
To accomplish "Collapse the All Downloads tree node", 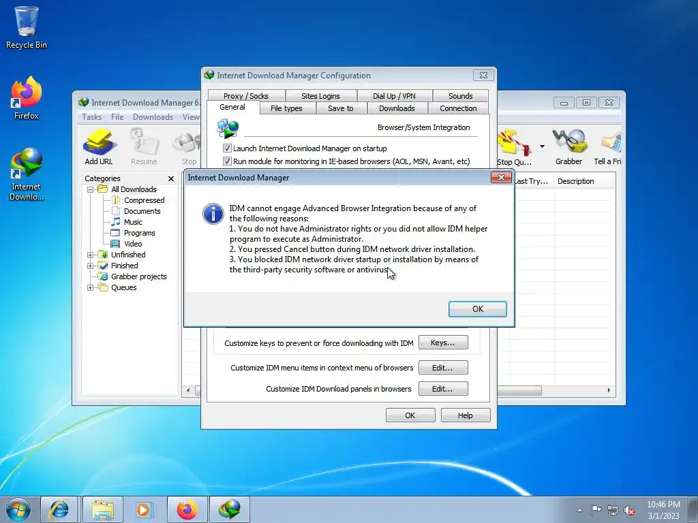I will click(x=91, y=189).
